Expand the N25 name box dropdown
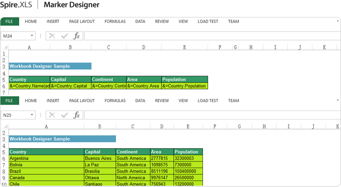Screen dimensions: 341x187 [x=32, y=115]
